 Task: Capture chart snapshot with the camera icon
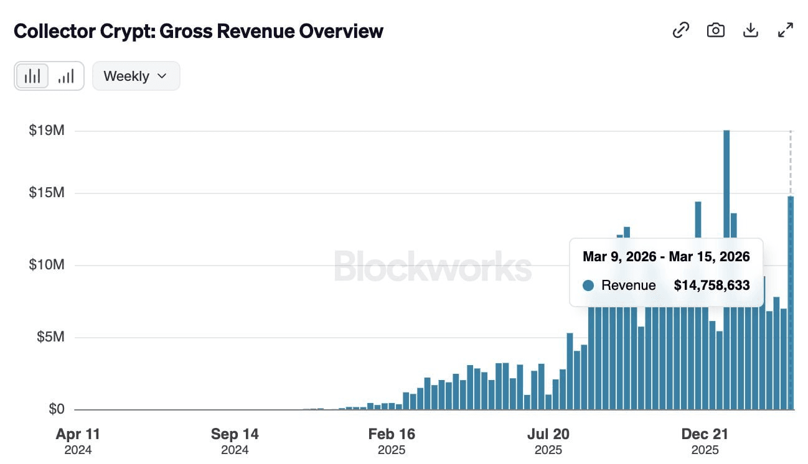pyautogui.click(x=715, y=30)
